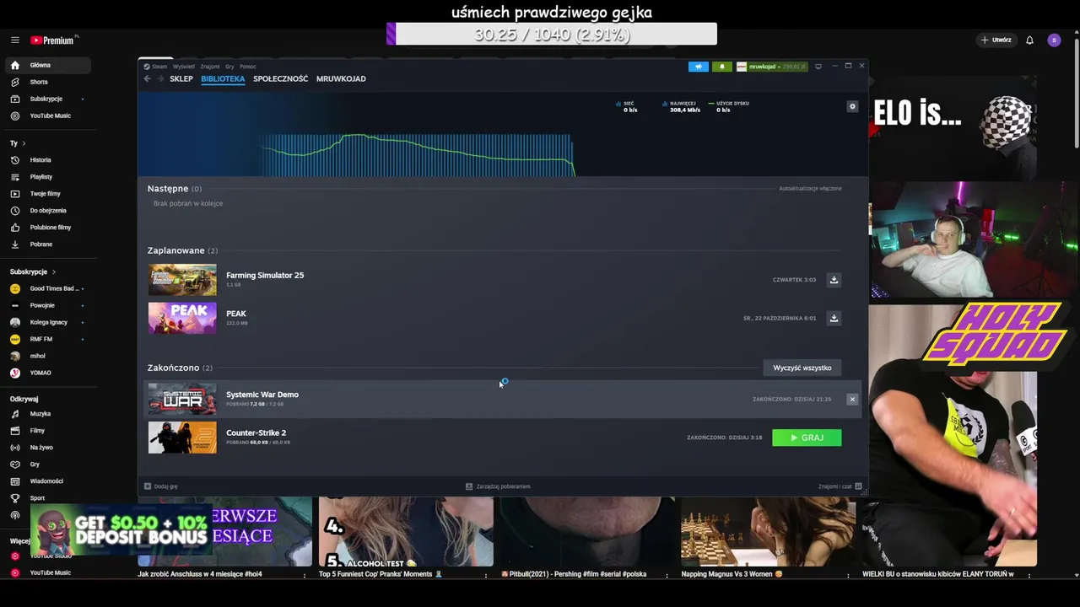The height and width of the screenshot is (607, 1080).
Task: Expand Subskrypcje section chevron in sidebar
Action: point(54,272)
